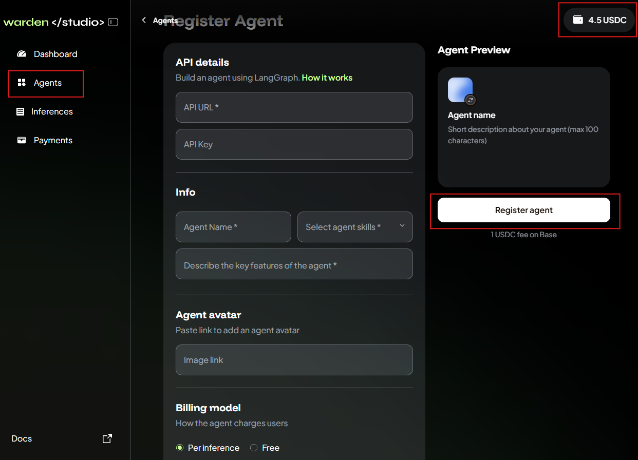Click the Inferences list icon
The height and width of the screenshot is (460, 638).
pyautogui.click(x=21, y=111)
